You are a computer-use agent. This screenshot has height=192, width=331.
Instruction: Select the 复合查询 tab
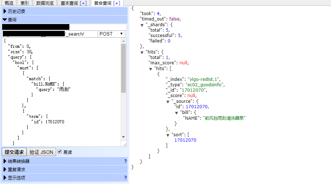(x=102, y=3)
